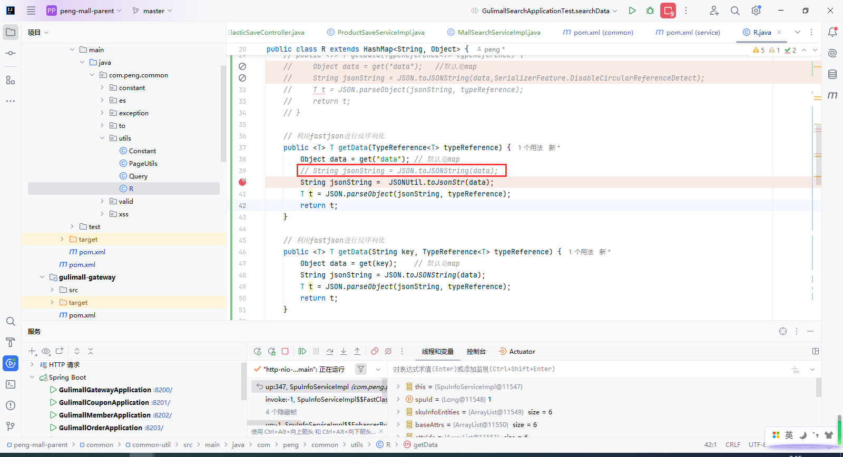Show hidden editor tabs dropdown
This screenshot has height=457, width=843.
click(x=798, y=32)
